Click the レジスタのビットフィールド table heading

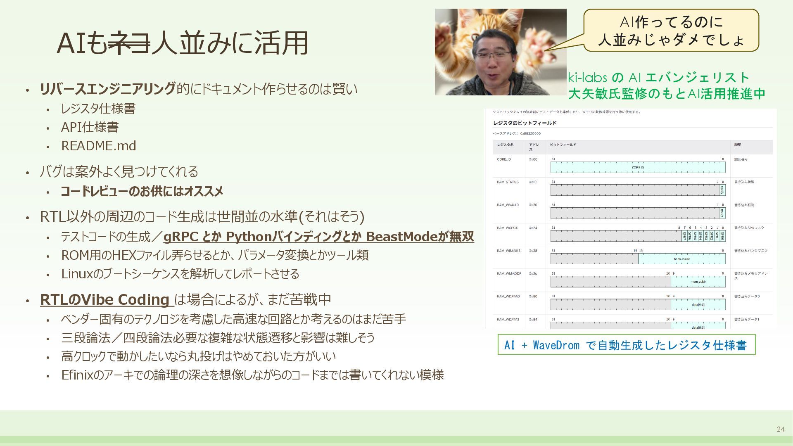(525, 123)
